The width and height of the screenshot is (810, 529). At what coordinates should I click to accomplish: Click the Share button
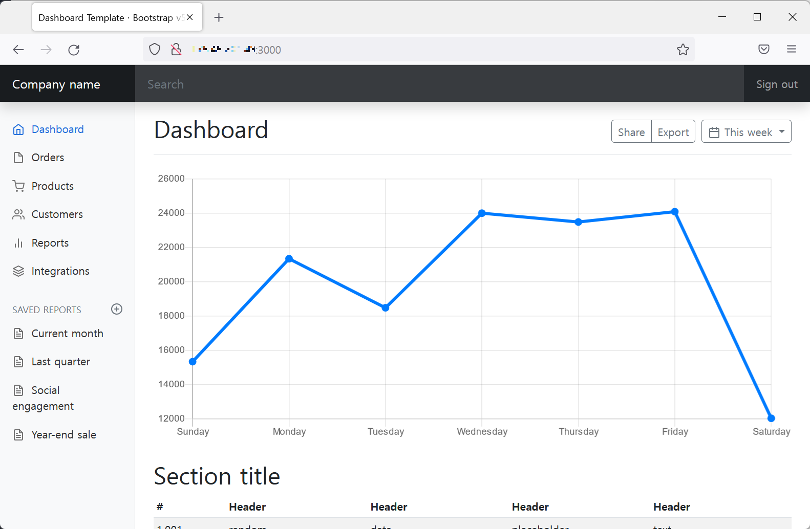tap(631, 131)
